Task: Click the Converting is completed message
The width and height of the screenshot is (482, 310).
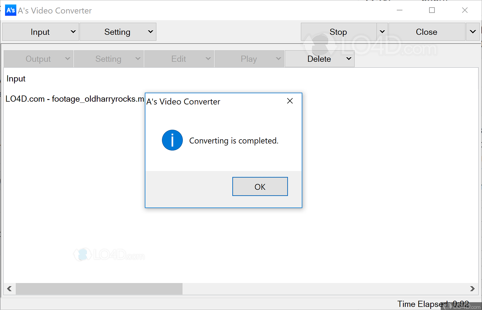Action: coord(234,140)
